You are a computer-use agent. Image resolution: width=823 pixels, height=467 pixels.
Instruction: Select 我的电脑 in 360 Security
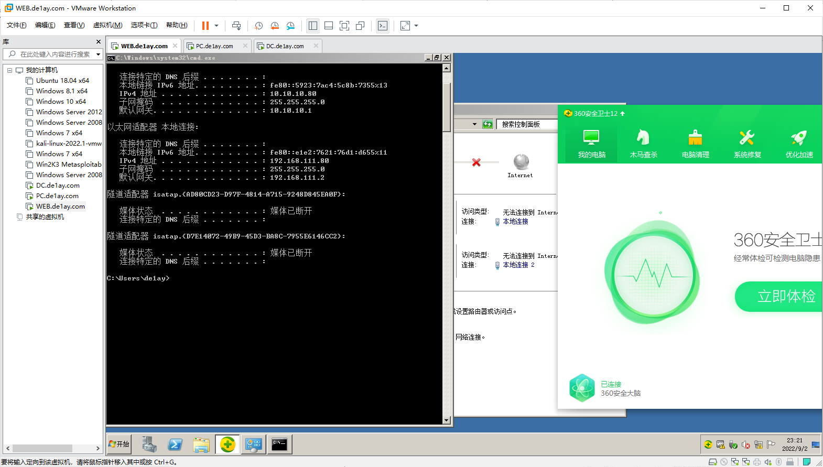pyautogui.click(x=591, y=144)
